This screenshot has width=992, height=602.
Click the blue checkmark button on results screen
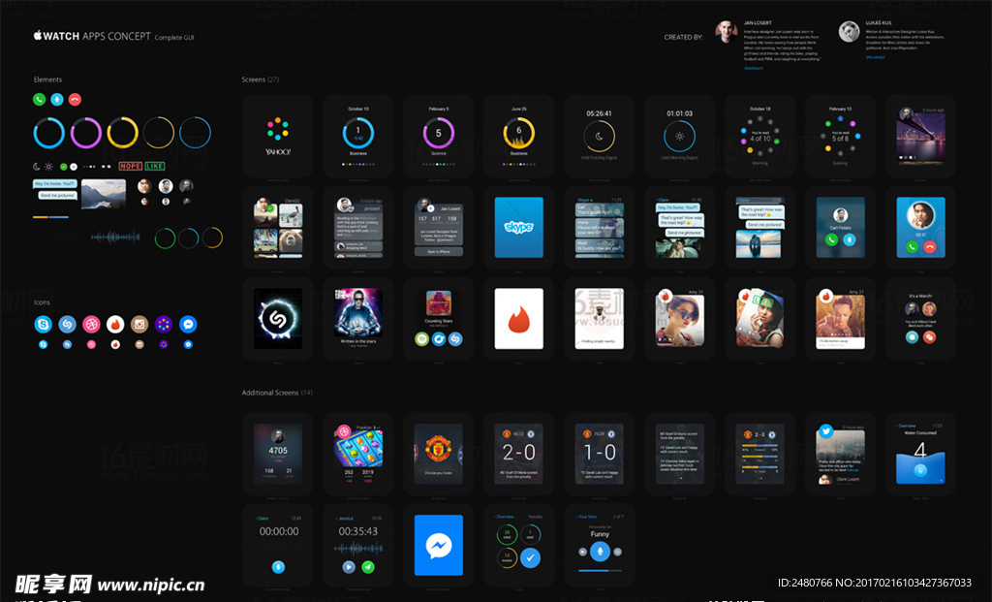[531, 557]
